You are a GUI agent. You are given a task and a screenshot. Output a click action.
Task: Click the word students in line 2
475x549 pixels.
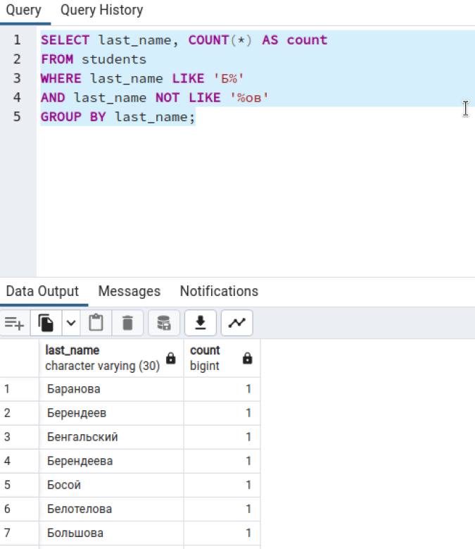(114, 59)
